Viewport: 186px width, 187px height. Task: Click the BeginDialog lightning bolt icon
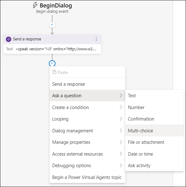[35, 5]
